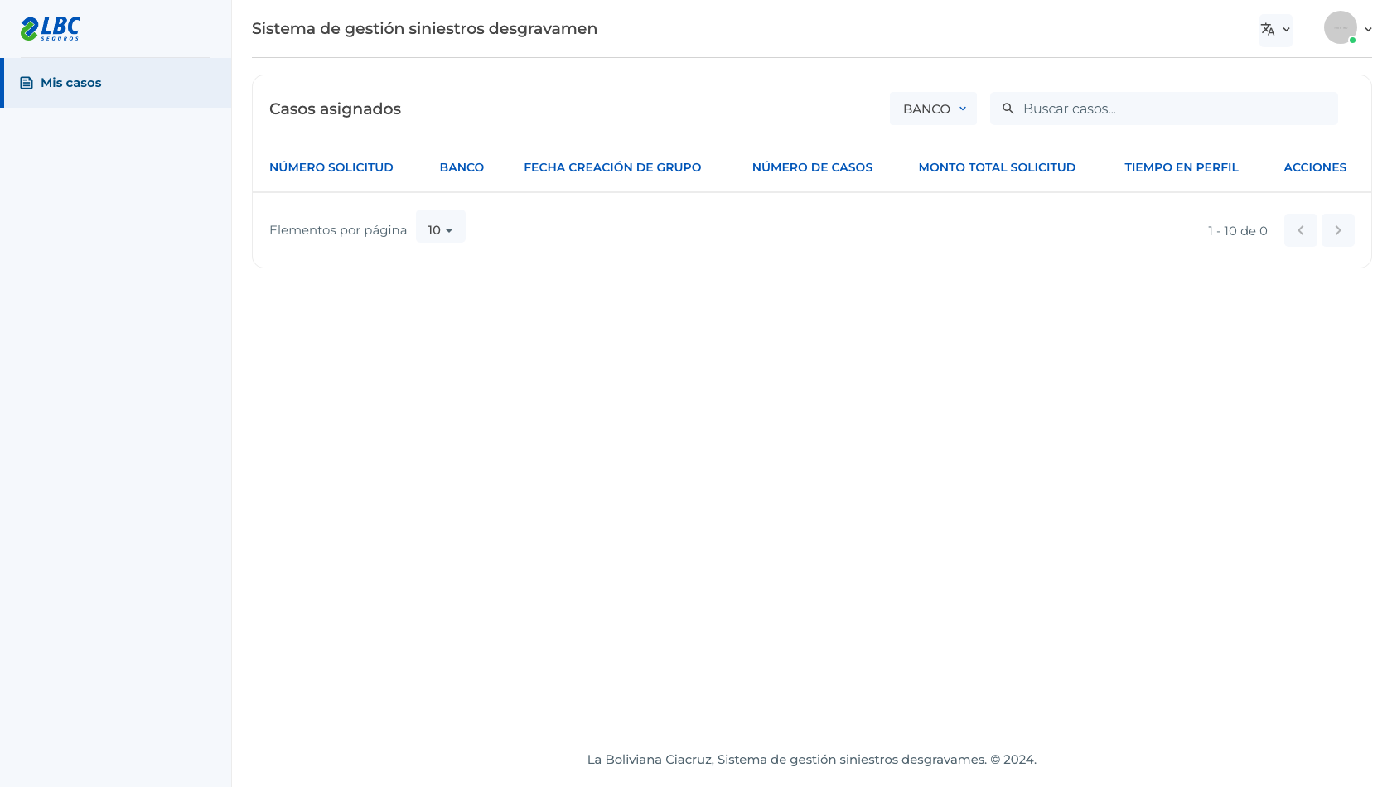Open the Mis casos sidebar item

point(116,83)
